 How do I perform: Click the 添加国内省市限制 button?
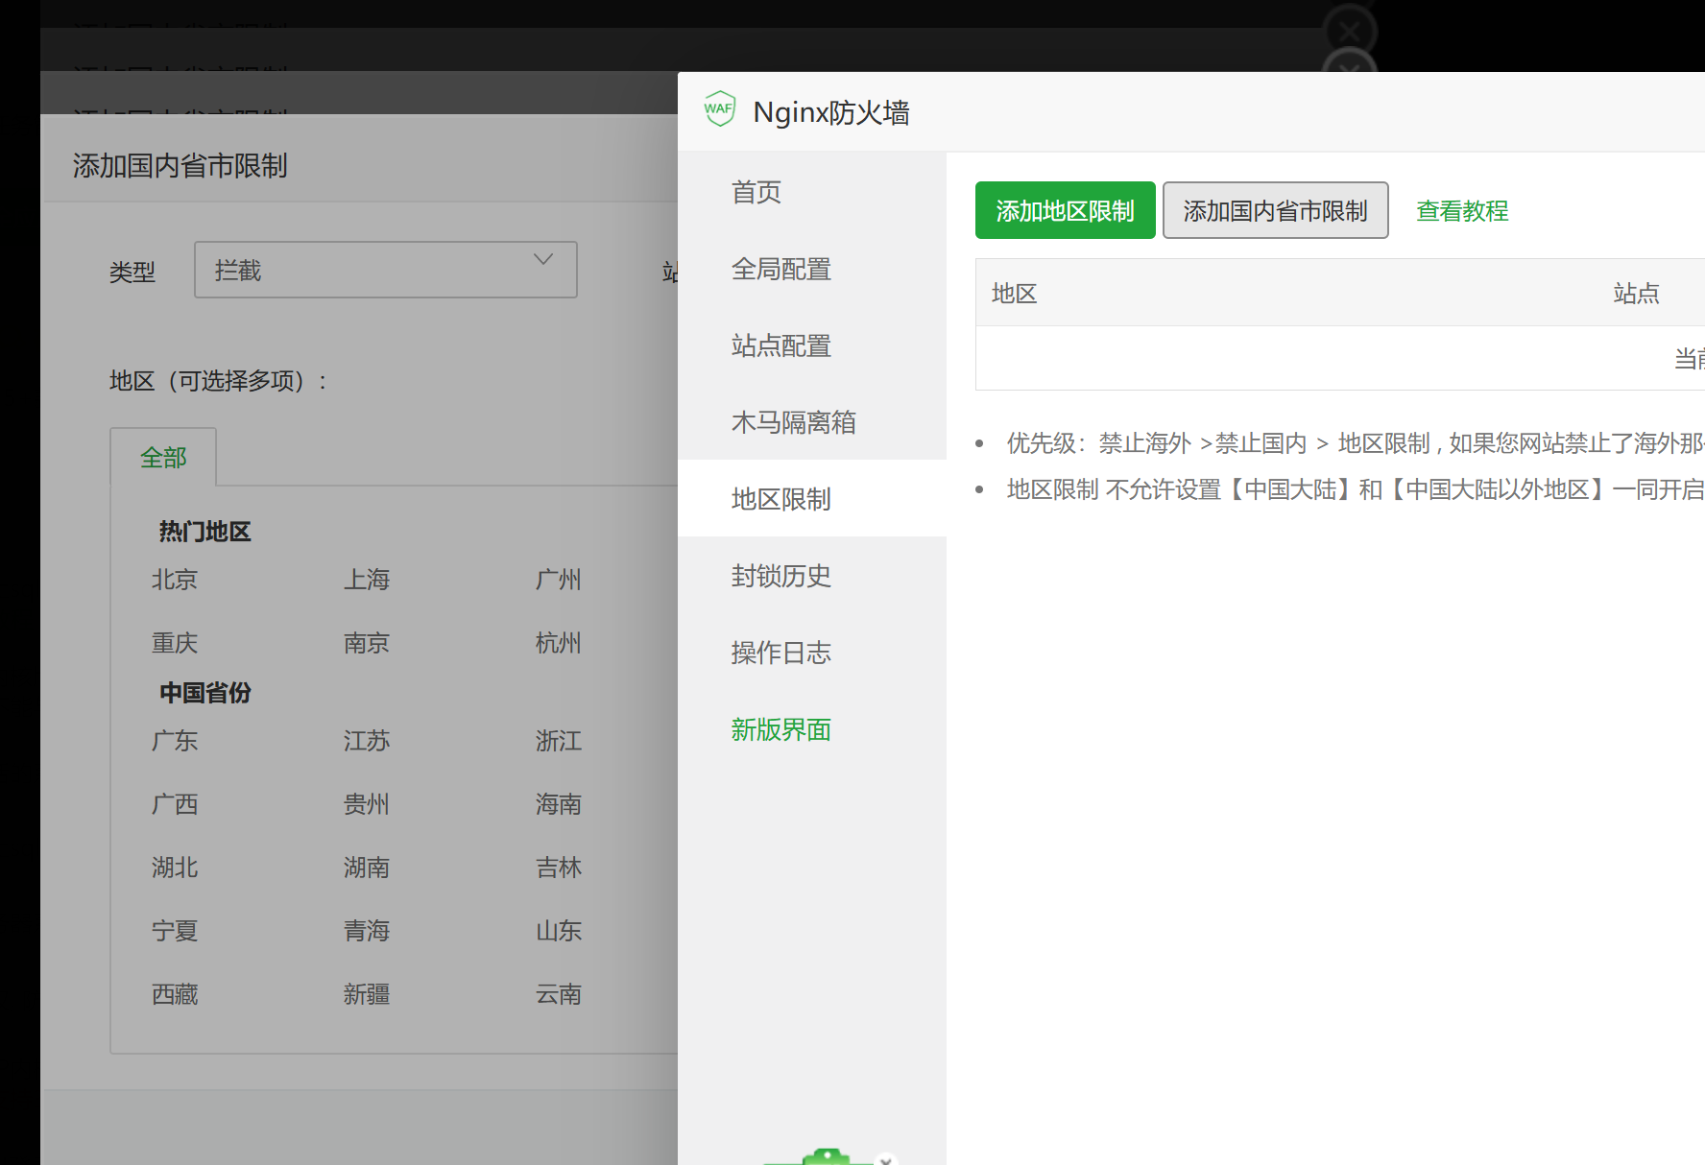coord(1275,210)
